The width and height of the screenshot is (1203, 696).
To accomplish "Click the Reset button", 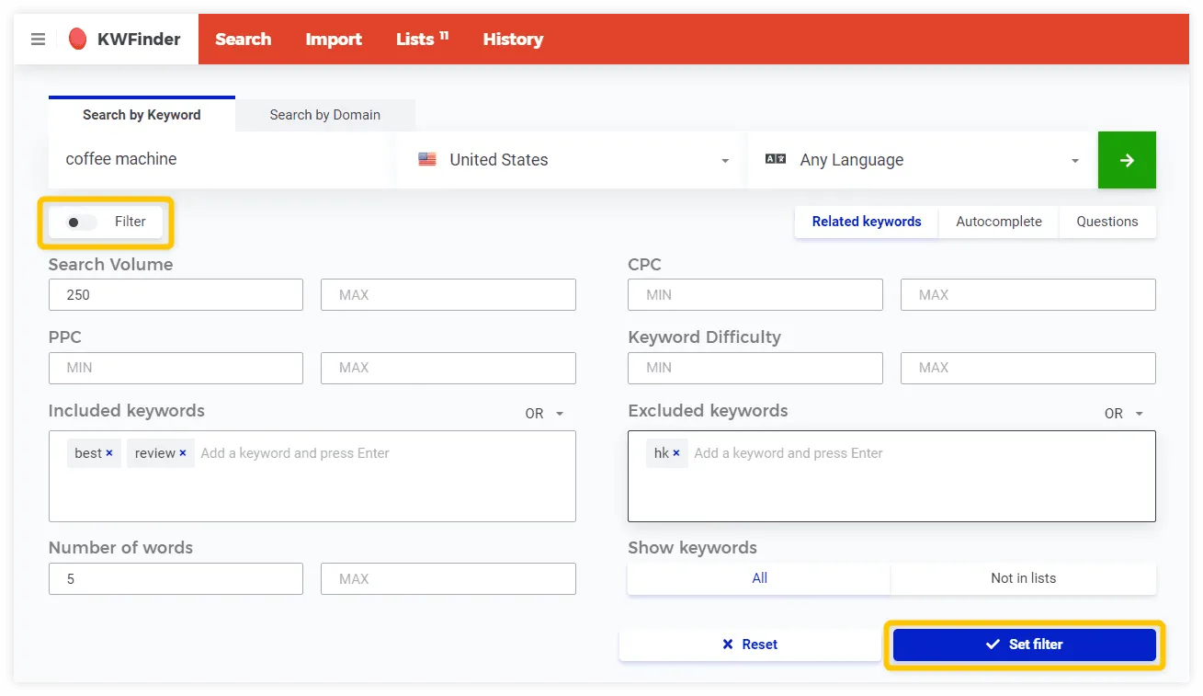I will pyautogui.click(x=750, y=645).
